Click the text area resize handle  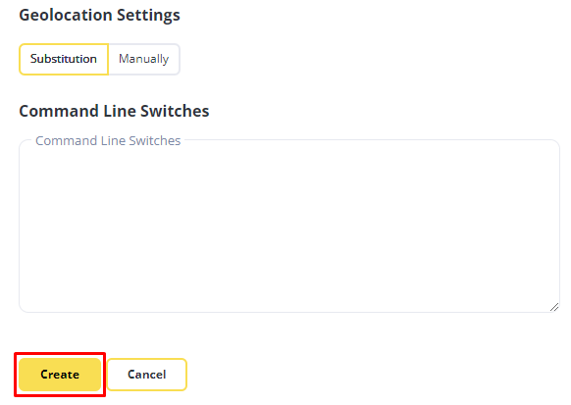tap(554, 307)
